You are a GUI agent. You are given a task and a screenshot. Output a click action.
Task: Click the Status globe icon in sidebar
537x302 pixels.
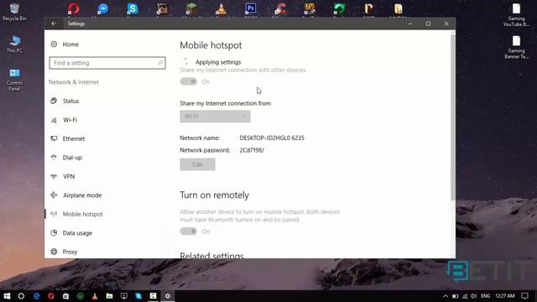54,101
